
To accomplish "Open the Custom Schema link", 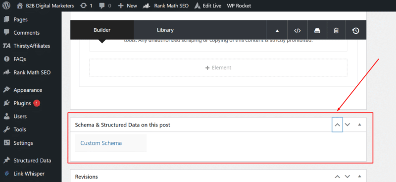I will (101, 143).
